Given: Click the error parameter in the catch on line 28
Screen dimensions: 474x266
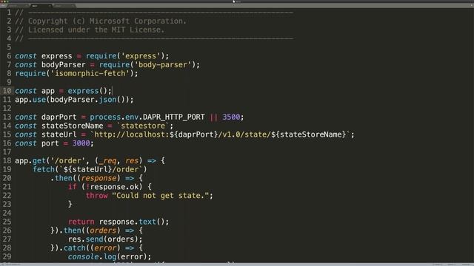Looking at the screenshot, I should click(x=105, y=248).
